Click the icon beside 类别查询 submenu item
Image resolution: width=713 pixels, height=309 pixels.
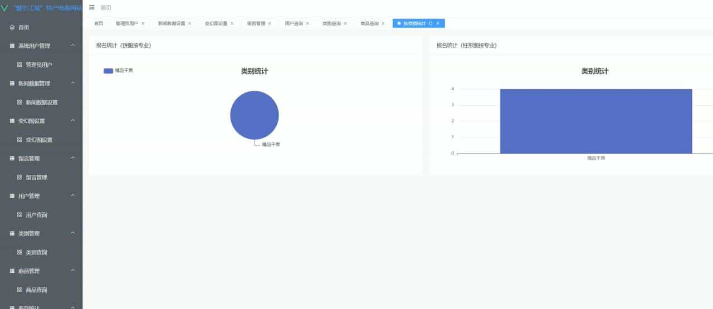tap(19, 252)
